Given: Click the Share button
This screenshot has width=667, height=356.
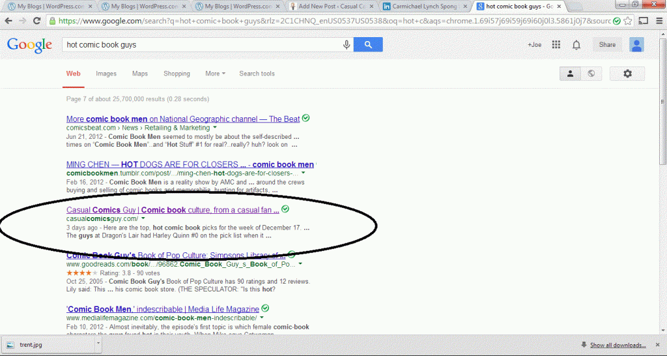Looking at the screenshot, I should point(607,45).
